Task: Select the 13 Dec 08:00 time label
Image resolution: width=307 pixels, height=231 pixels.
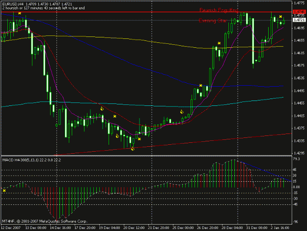Action: pos(36,228)
